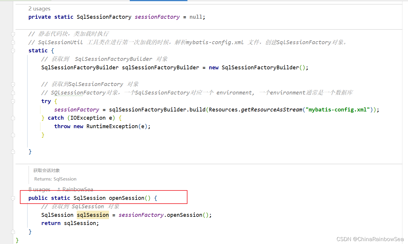Click the "mybatis-config.xml" string literal
The height and width of the screenshot is (244, 408).
pyautogui.click(x=337, y=110)
